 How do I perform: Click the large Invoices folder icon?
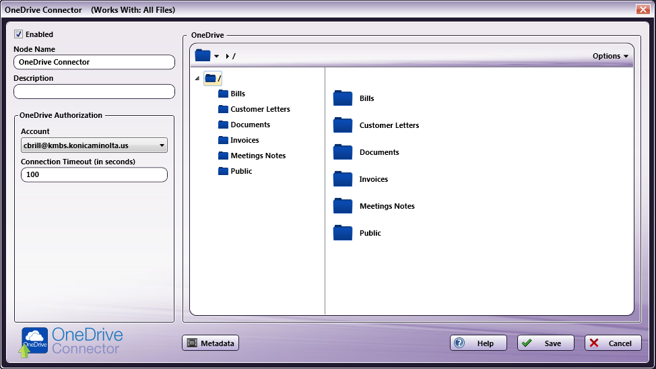[343, 178]
